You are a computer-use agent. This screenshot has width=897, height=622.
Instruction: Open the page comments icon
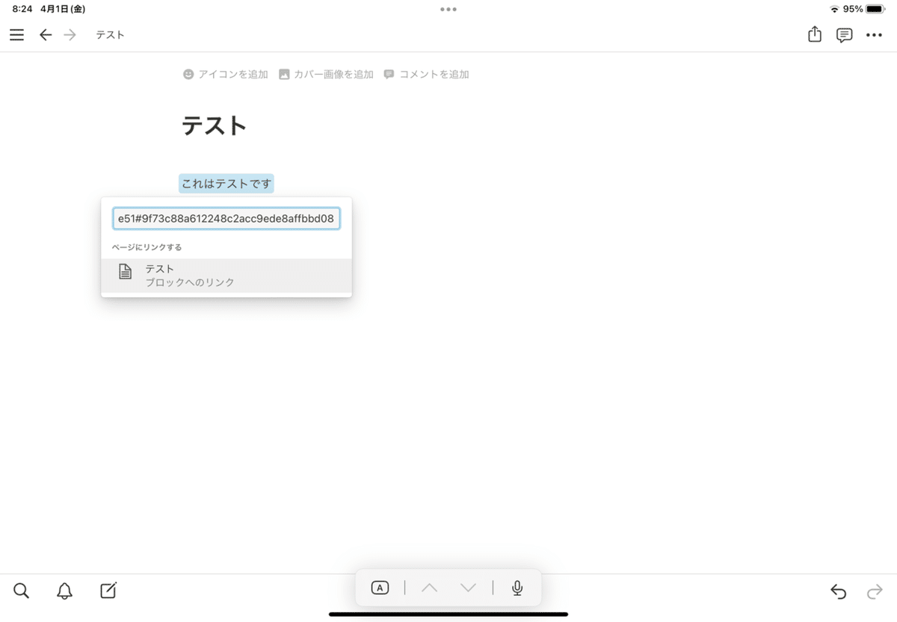click(x=844, y=35)
